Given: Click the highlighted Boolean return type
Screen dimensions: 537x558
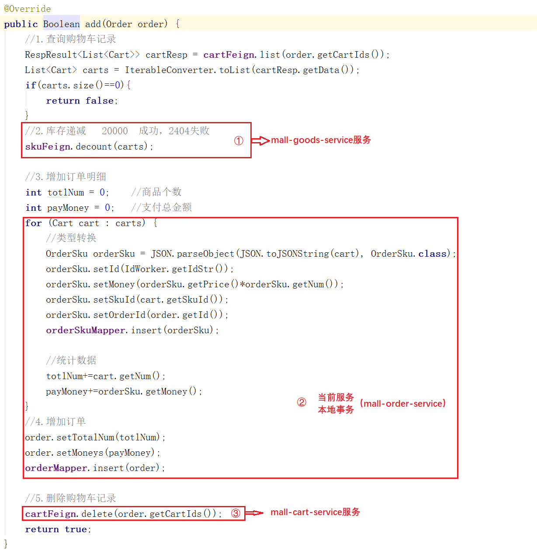Looking at the screenshot, I should 61,24.
